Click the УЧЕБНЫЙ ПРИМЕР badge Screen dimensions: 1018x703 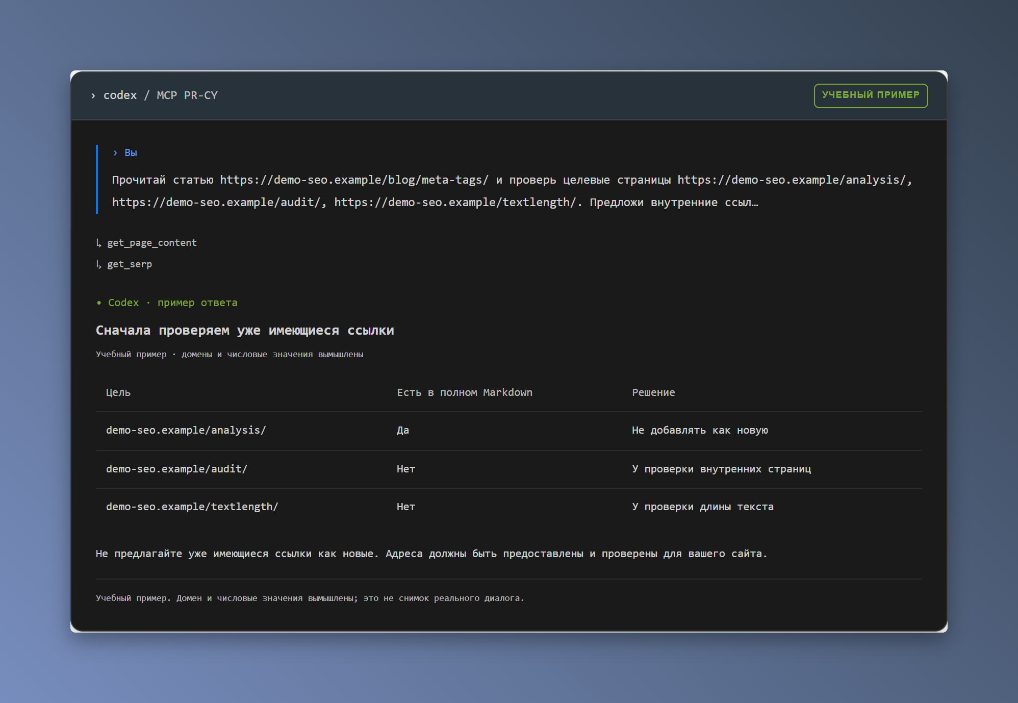871,95
